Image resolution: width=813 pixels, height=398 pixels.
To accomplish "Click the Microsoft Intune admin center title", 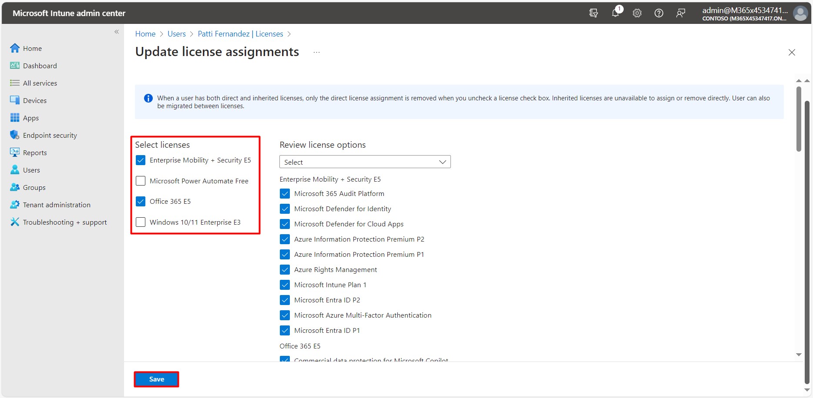I will tap(69, 13).
